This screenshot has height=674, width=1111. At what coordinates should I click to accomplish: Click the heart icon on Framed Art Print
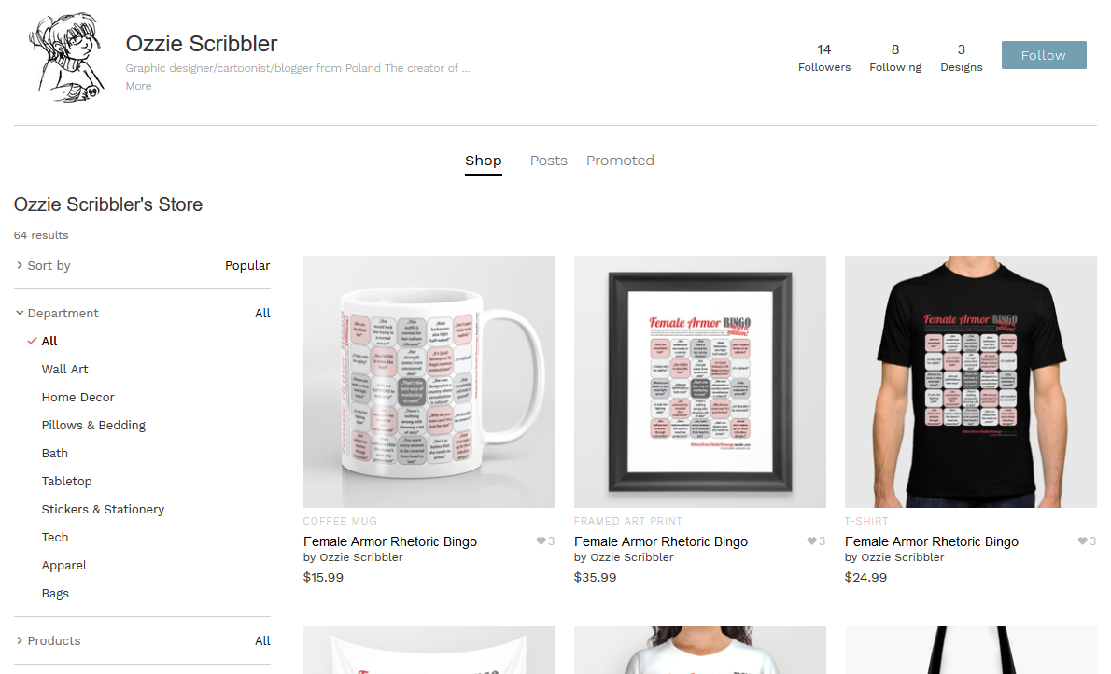811,541
